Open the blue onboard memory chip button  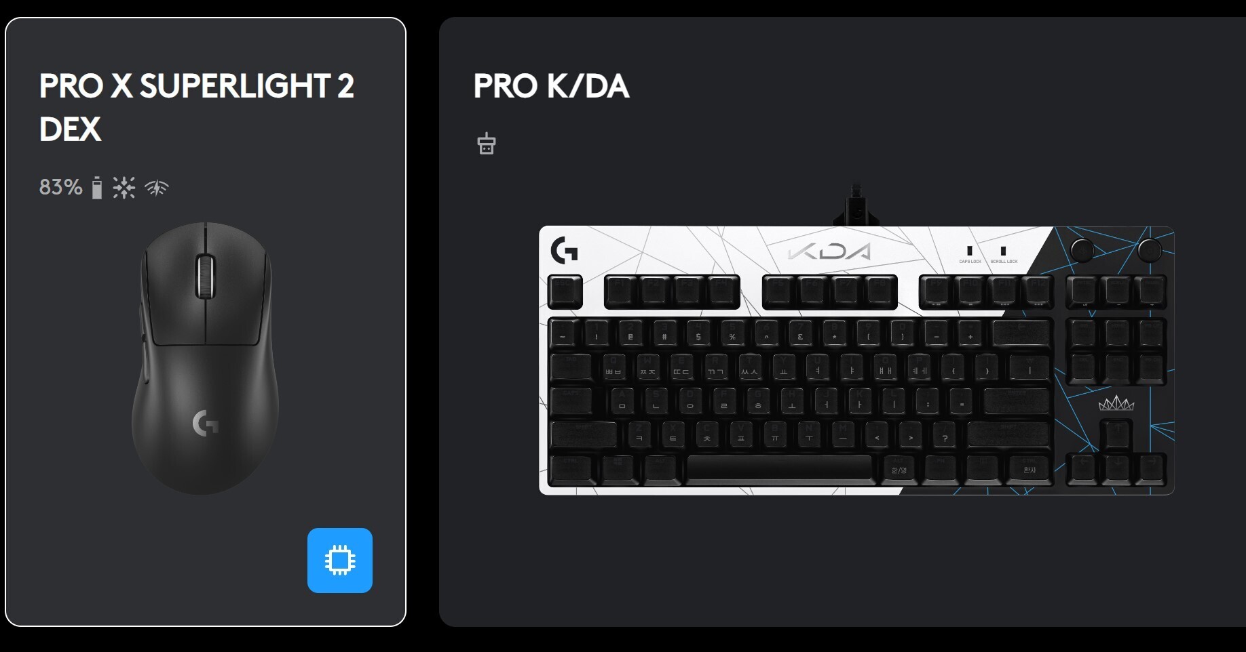(x=340, y=561)
